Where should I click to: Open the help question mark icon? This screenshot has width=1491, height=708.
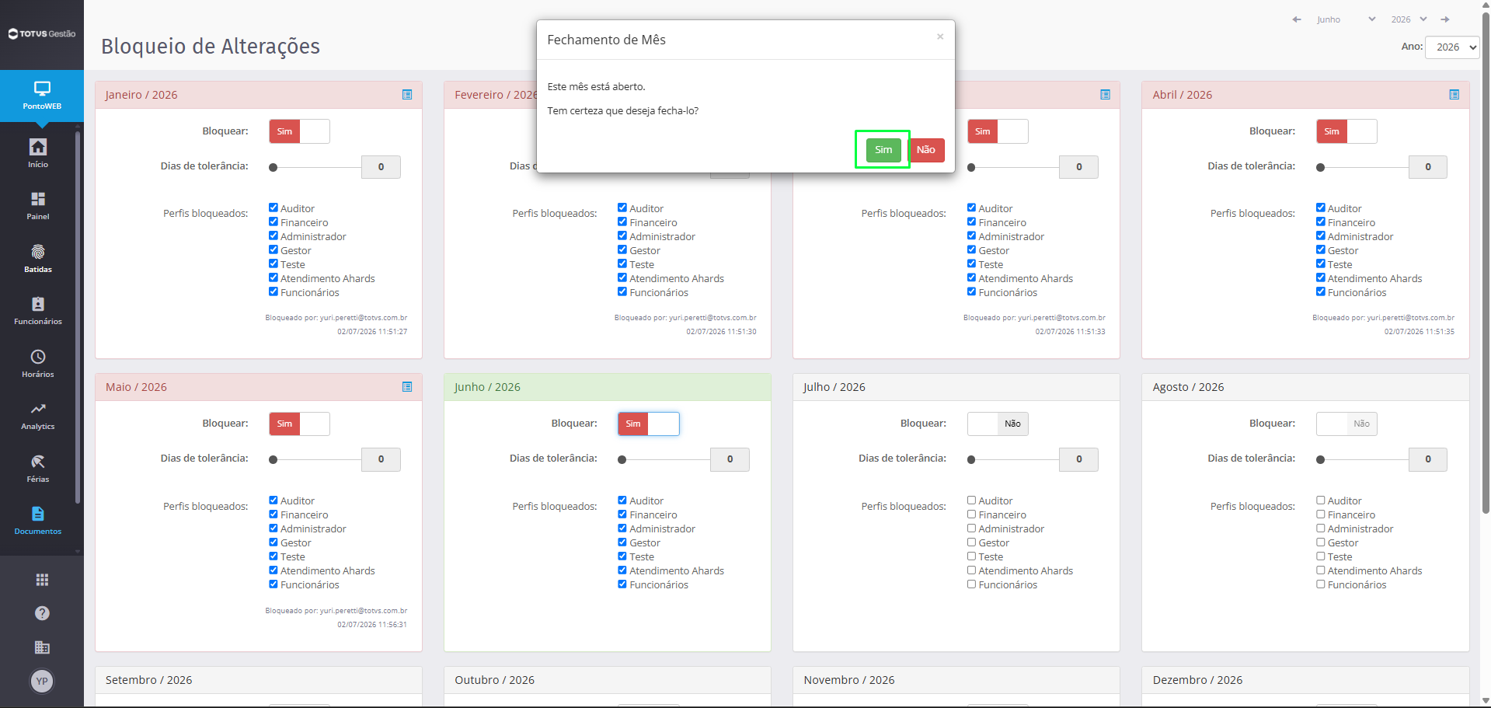click(x=42, y=613)
